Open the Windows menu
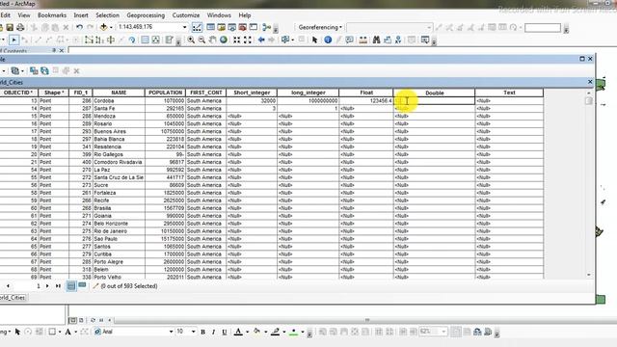Viewport: 617px width, 347px height. click(x=219, y=15)
